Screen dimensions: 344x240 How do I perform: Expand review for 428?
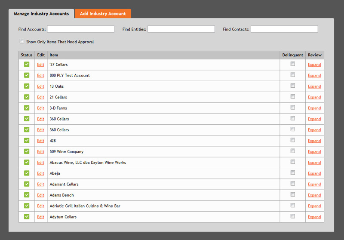tap(314, 141)
